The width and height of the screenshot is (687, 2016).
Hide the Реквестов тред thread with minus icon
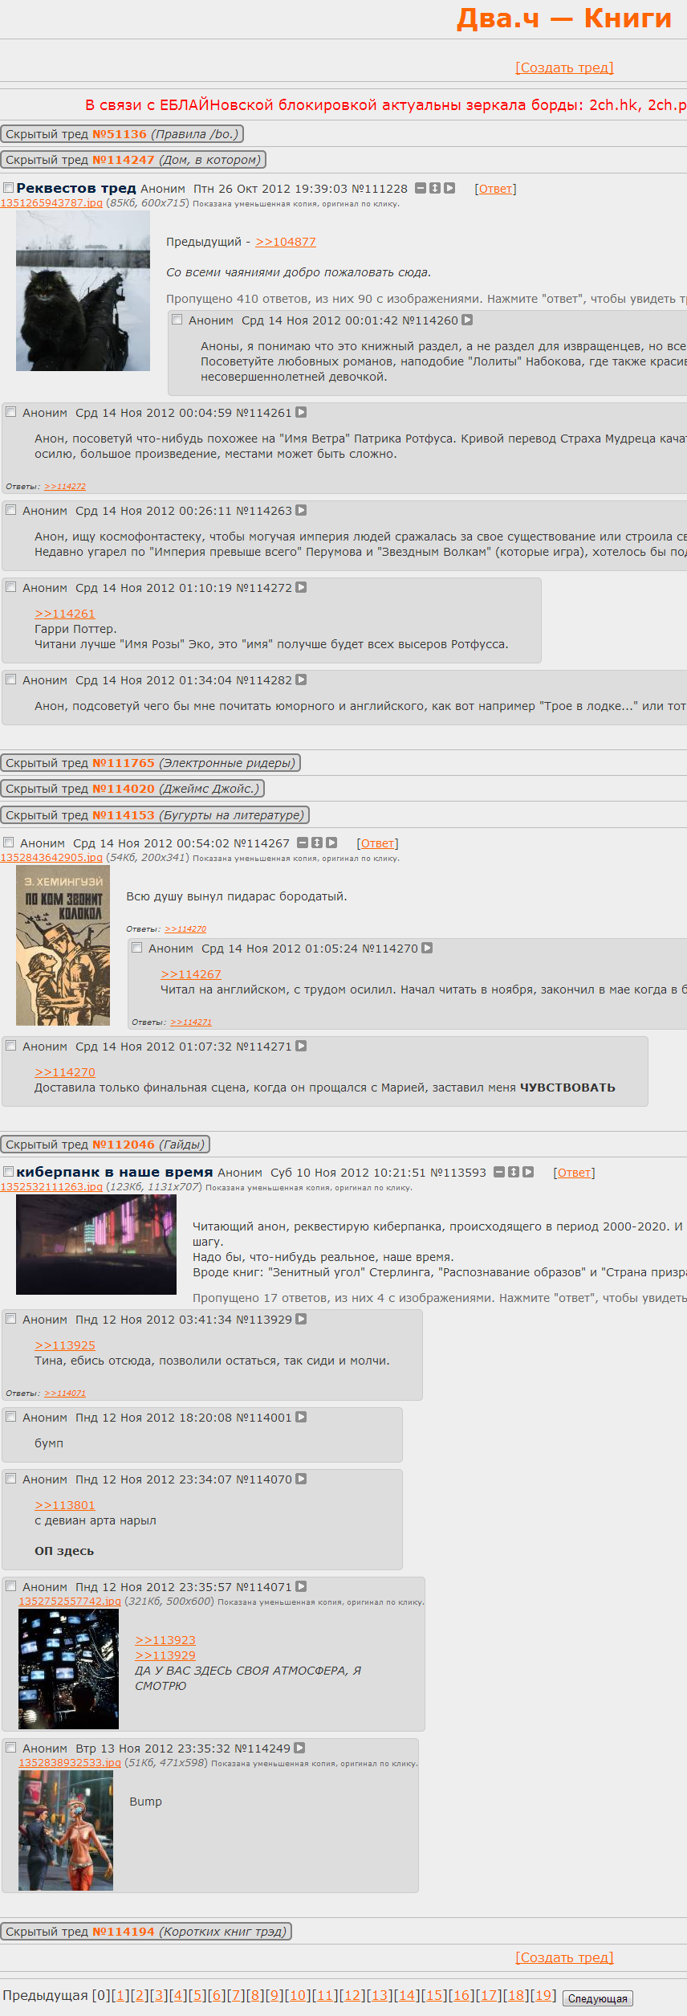[x=421, y=188]
